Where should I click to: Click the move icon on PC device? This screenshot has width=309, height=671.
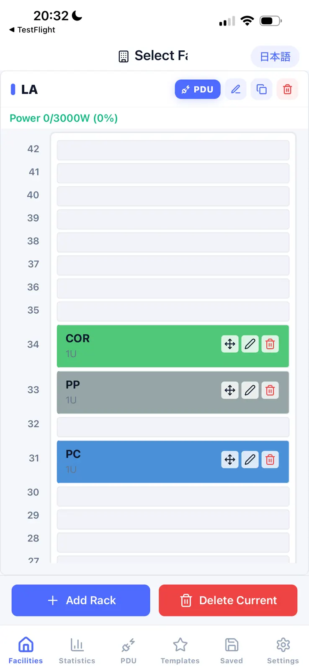tap(230, 460)
